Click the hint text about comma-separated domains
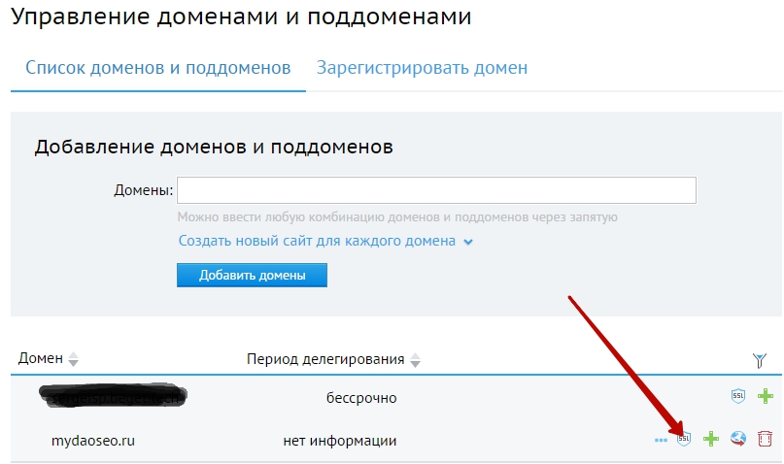784x464 pixels. pos(397,217)
